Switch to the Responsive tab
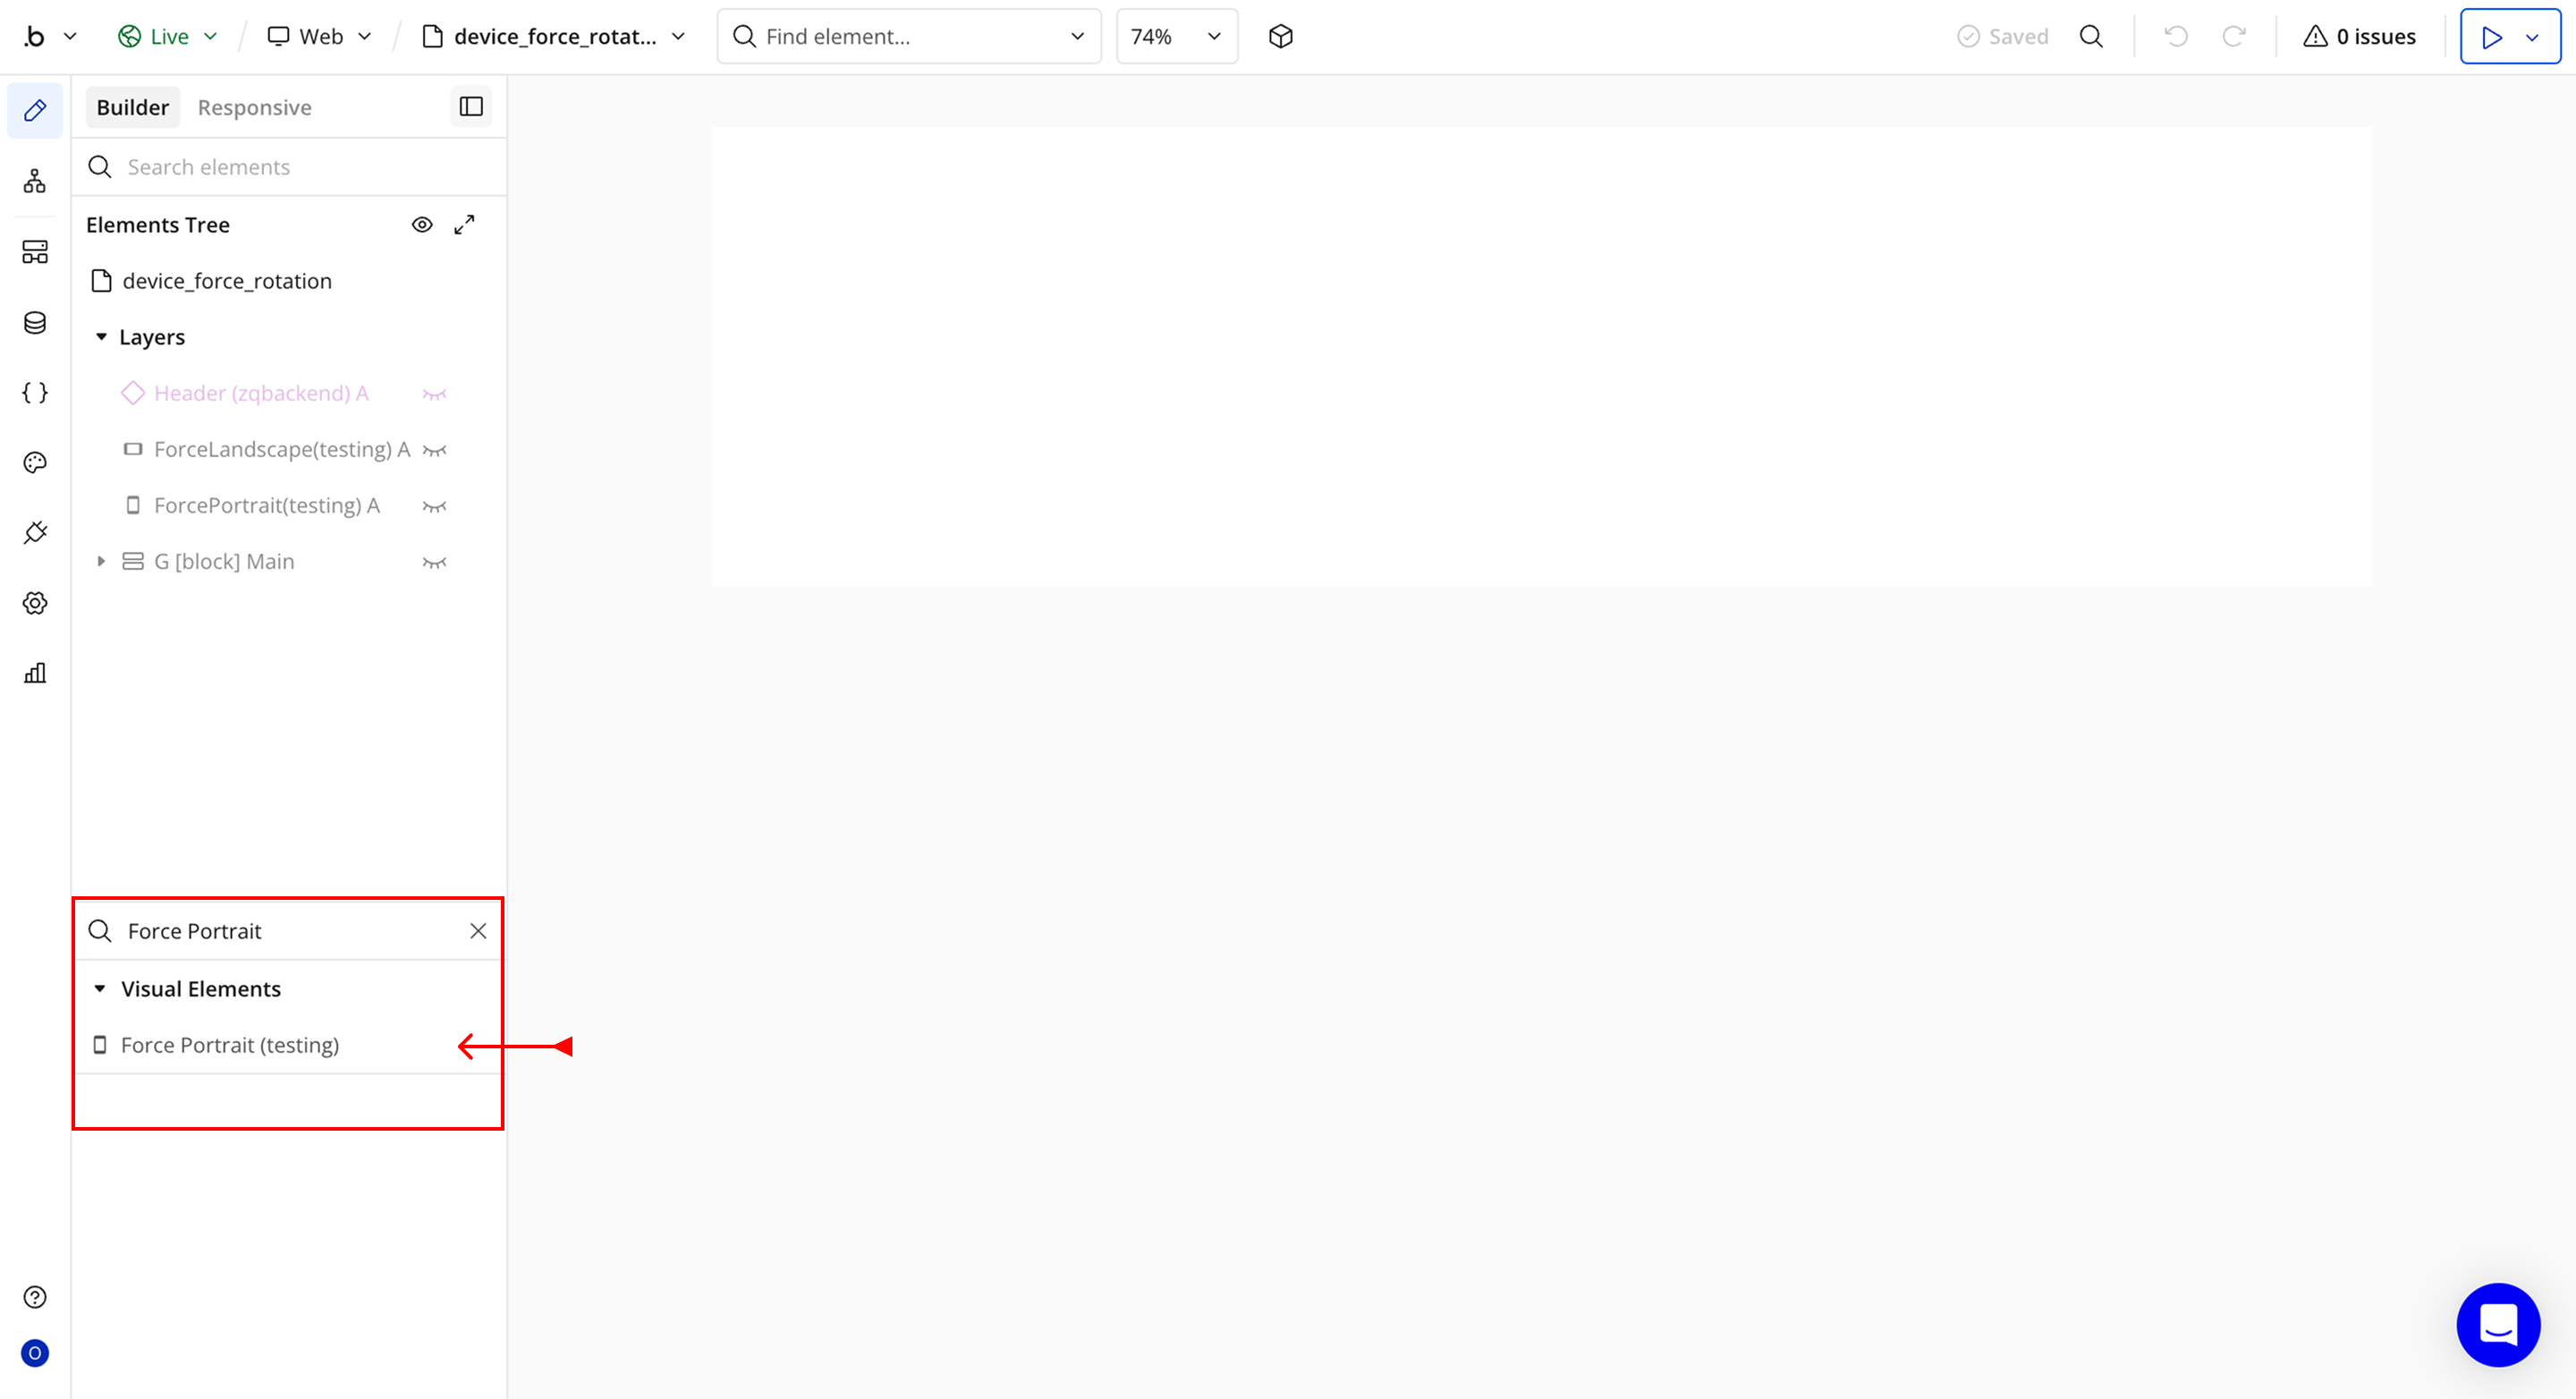 click(254, 107)
